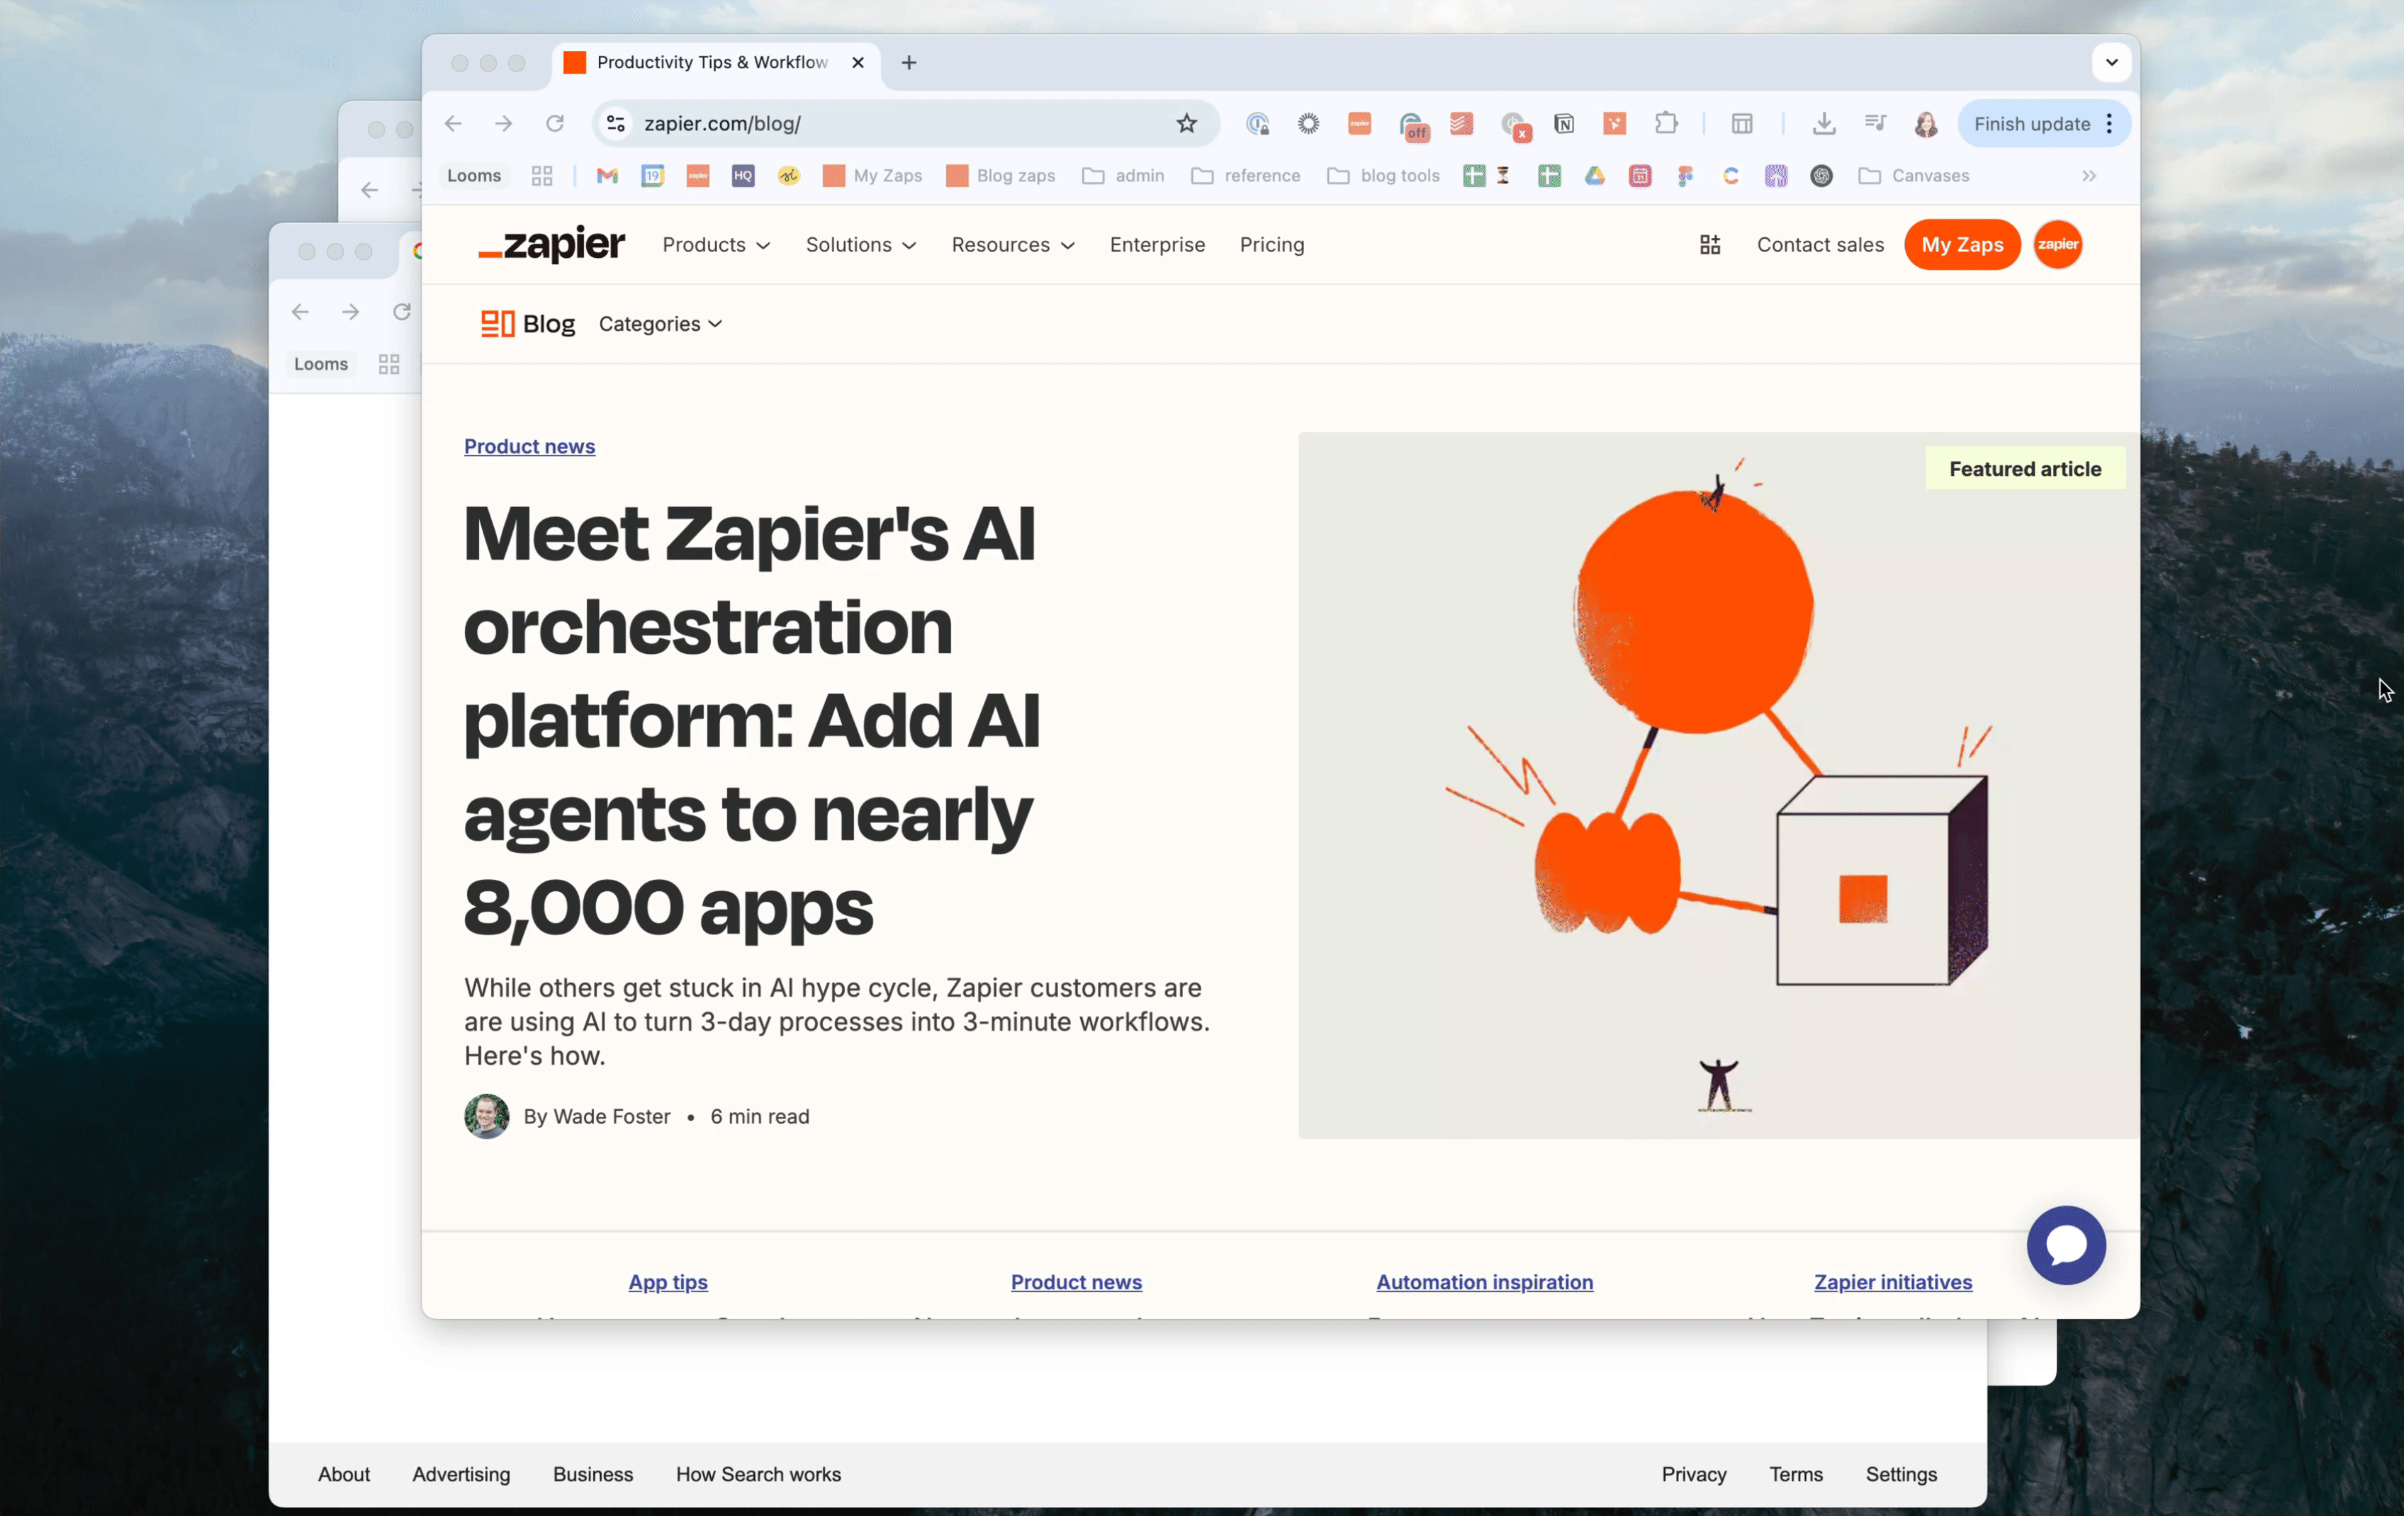
Task: Open the Google Drive bookmark icon
Action: pos(1595,176)
